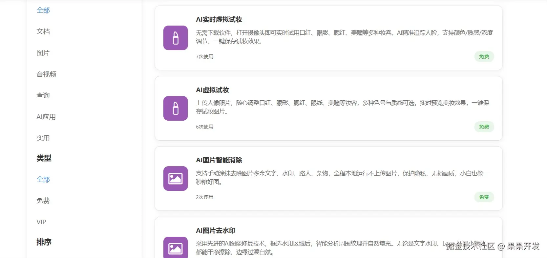Open the AI实时虚拟试妆 tool title

pos(219,19)
